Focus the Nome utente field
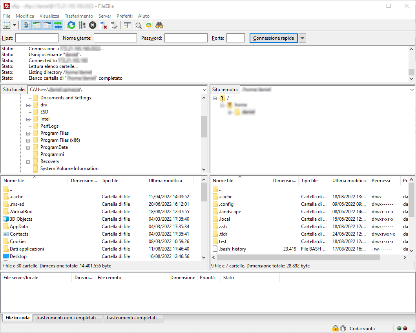This screenshot has width=416, height=333. (x=115, y=38)
